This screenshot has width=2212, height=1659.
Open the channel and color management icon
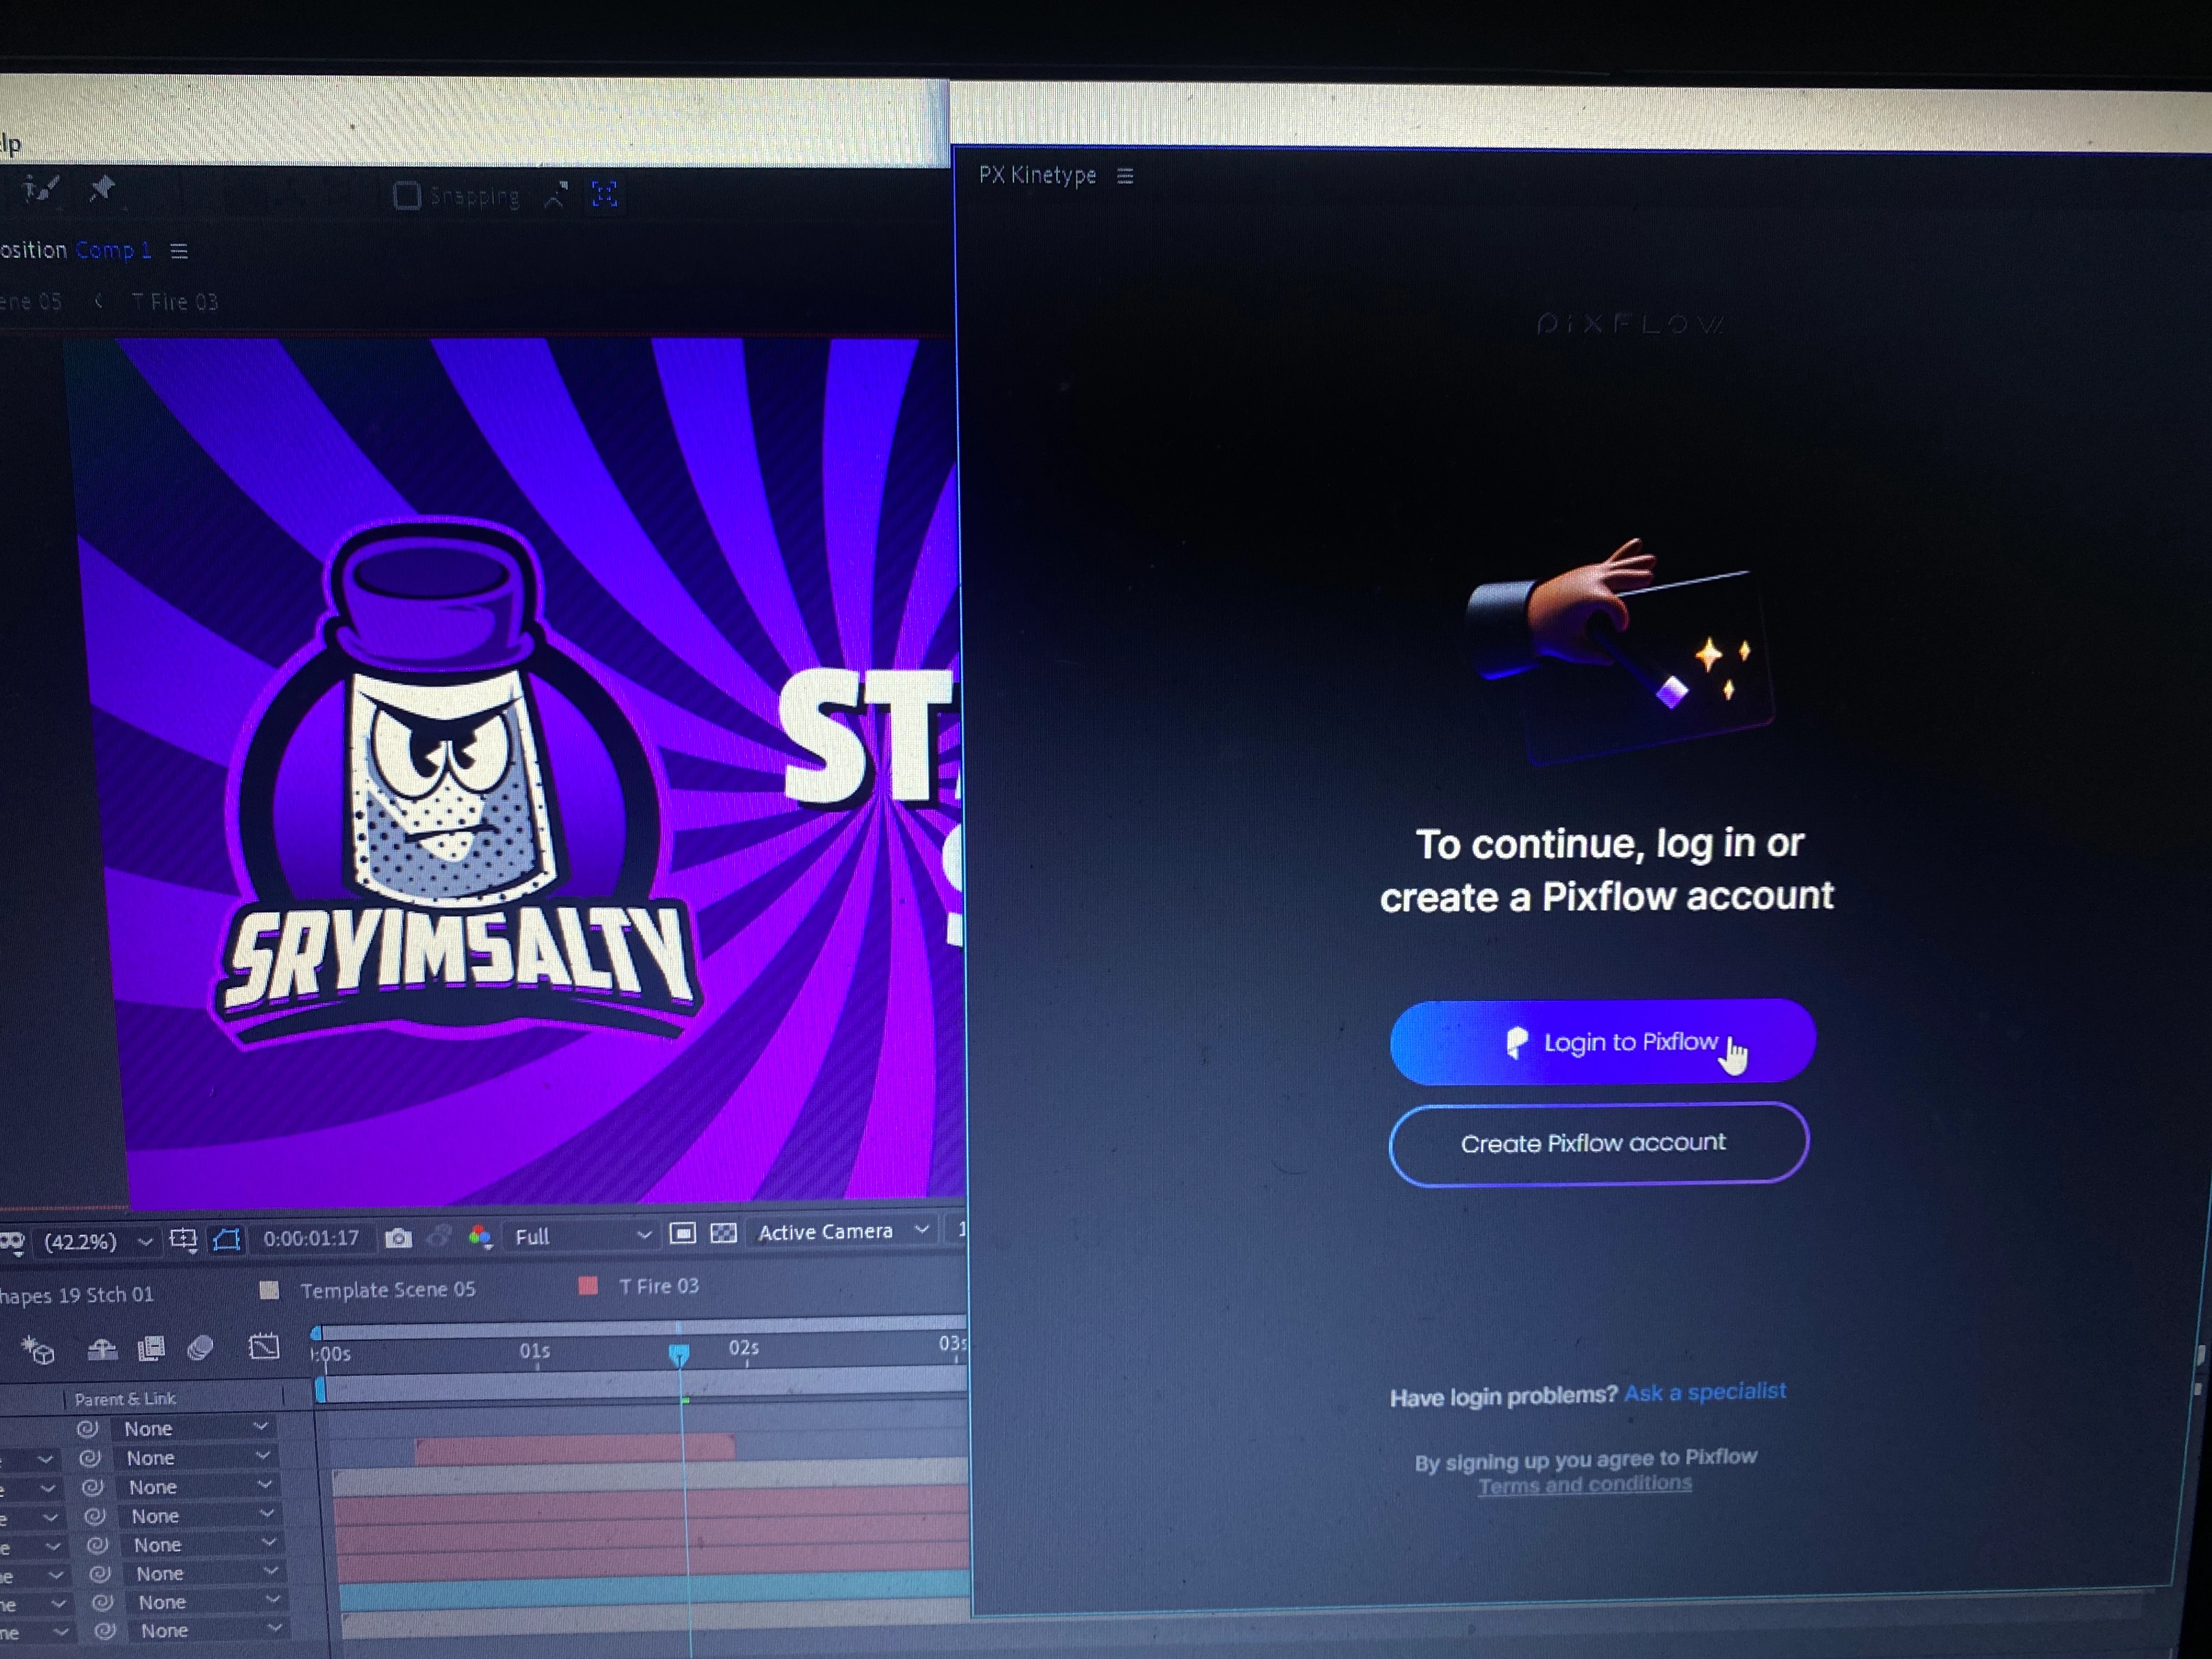tap(480, 1237)
